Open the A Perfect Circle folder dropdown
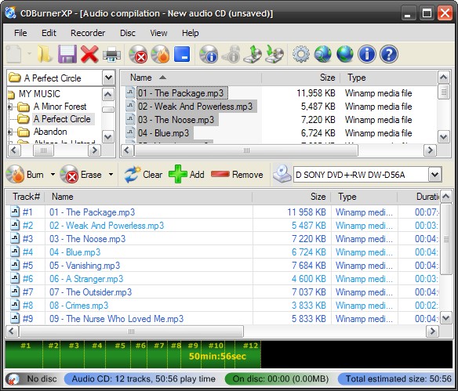The image size is (458, 391). tap(108, 78)
